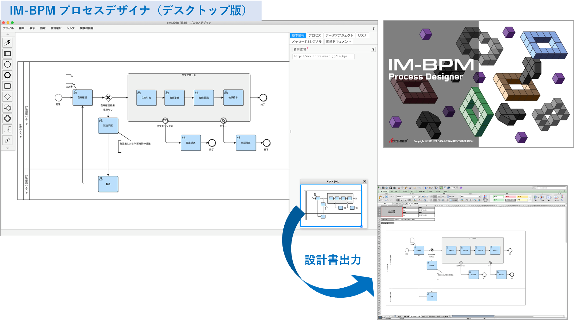The width and height of the screenshot is (574, 320).
Task: Select the 特別対応 task
Action: click(246, 143)
